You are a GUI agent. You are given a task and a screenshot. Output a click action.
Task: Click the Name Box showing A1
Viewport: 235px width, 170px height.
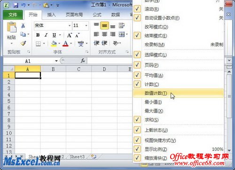[28, 61]
